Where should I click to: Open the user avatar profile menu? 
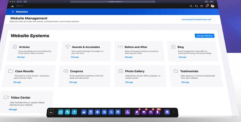213,6
